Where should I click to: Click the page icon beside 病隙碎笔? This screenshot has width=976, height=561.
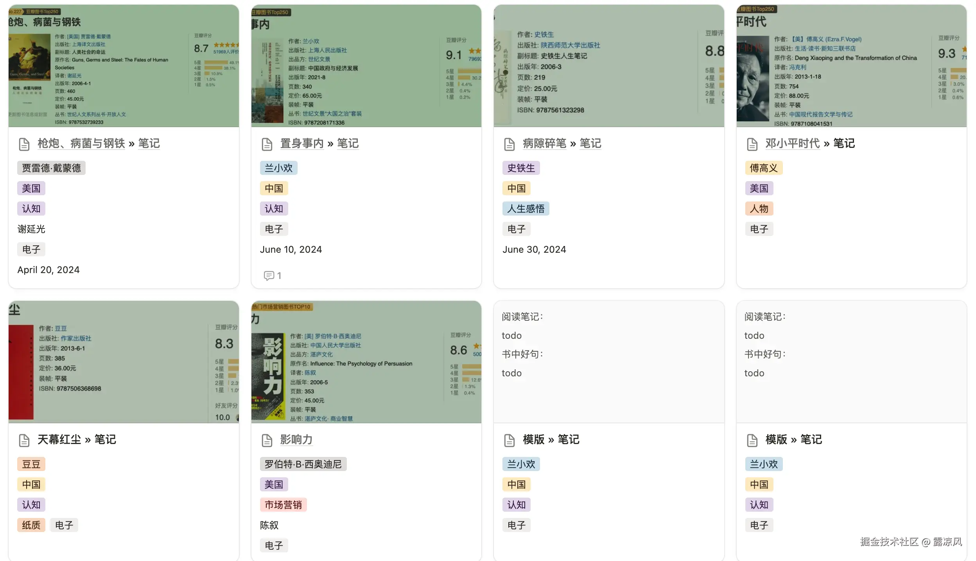(510, 144)
